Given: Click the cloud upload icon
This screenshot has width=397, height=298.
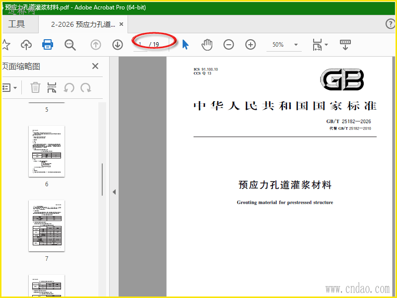Looking at the screenshot, I should (26, 45).
